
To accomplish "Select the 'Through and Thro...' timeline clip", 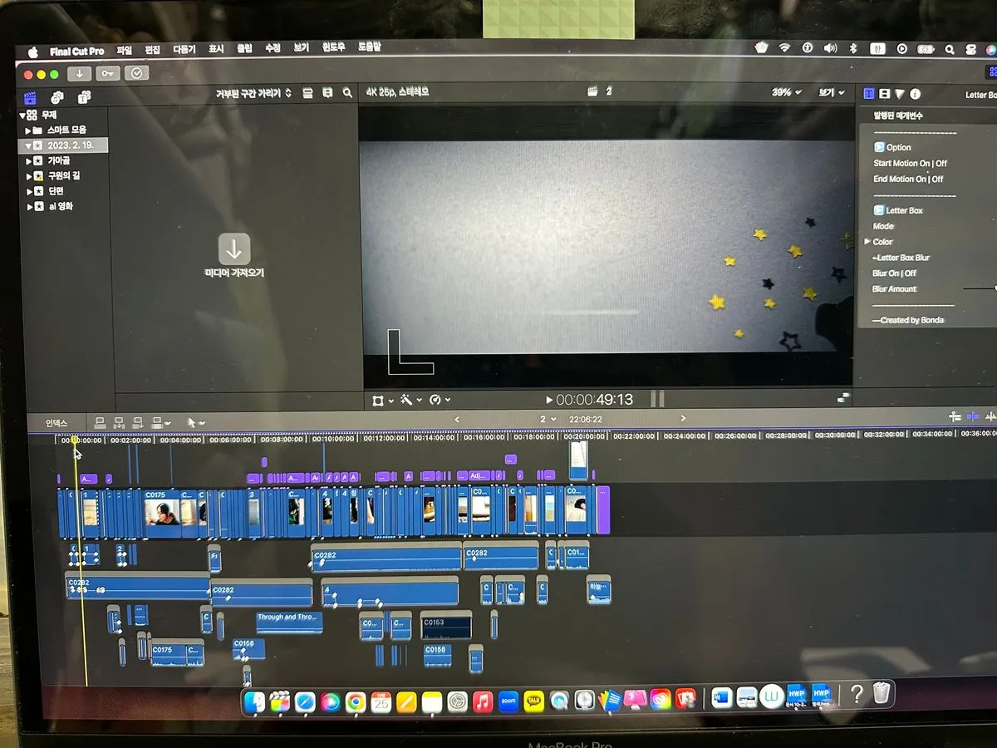I will pyautogui.click(x=288, y=622).
